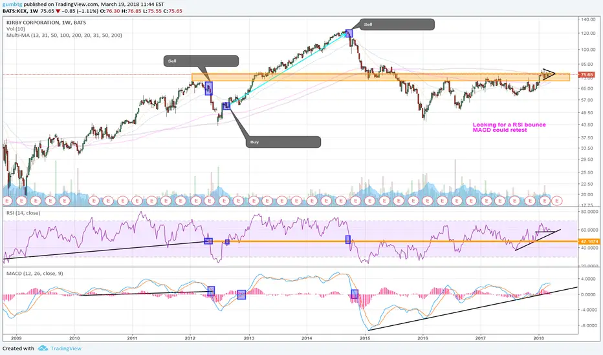Click the TradingView cloud logo icon
The height and width of the screenshot is (355, 603).
[x=43, y=348]
